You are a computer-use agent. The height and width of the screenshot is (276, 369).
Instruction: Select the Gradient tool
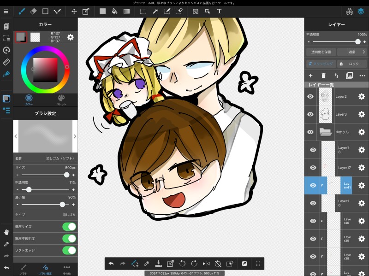[126, 11]
